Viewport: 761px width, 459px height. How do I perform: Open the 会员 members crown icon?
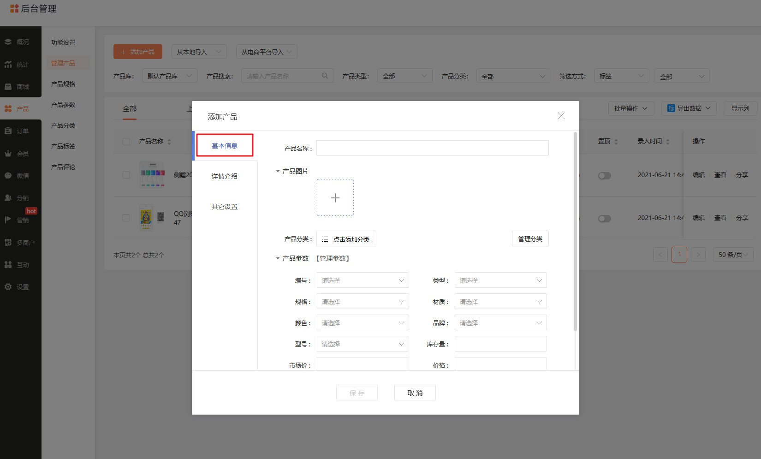tap(8, 154)
